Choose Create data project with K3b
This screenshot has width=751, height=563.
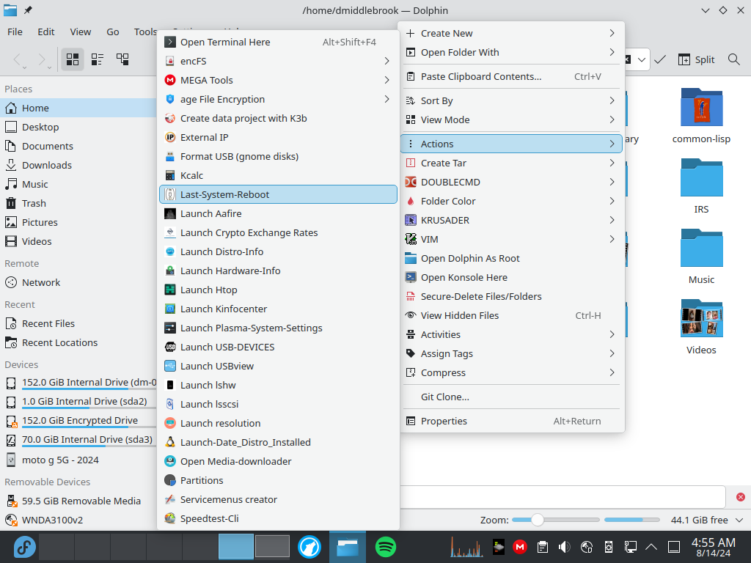[278, 118]
